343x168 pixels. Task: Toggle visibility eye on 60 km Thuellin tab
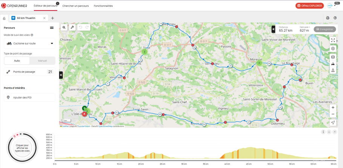(14, 18)
